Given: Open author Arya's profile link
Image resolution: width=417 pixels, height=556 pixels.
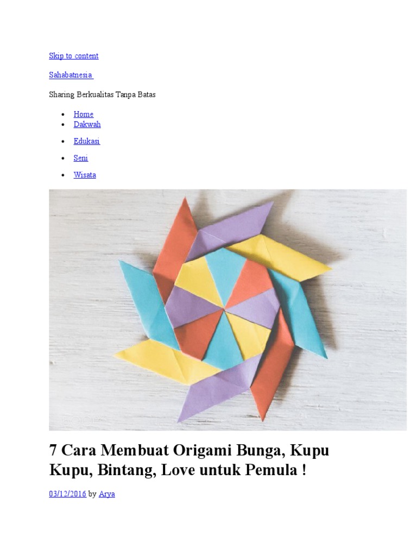Looking at the screenshot, I should coord(107,494).
